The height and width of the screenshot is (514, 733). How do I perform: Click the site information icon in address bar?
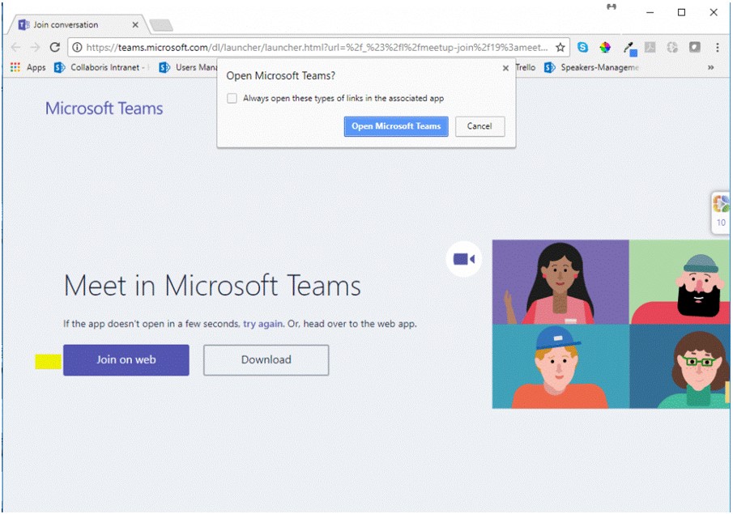(x=77, y=48)
